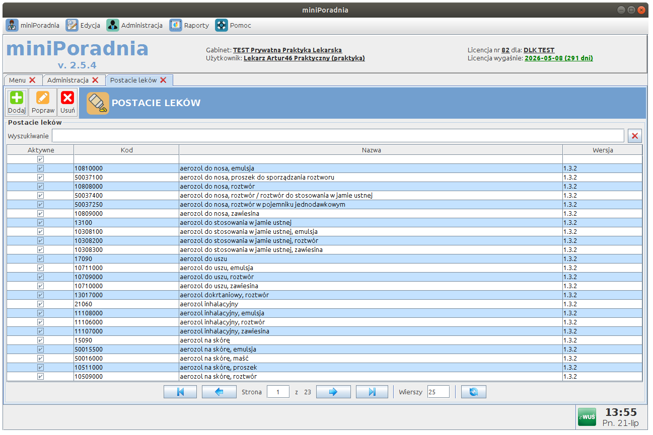Open the Edycja menu
This screenshot has width=653, height=435.
click(84, 25)
